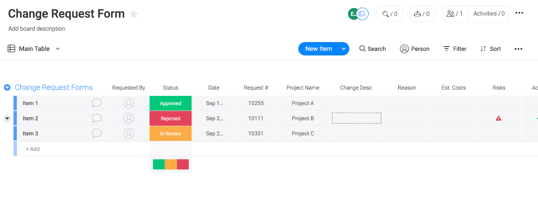Open Item 3 row name
Image resolution: width=538 pixels, height=199 pixels.
[30, 133]
